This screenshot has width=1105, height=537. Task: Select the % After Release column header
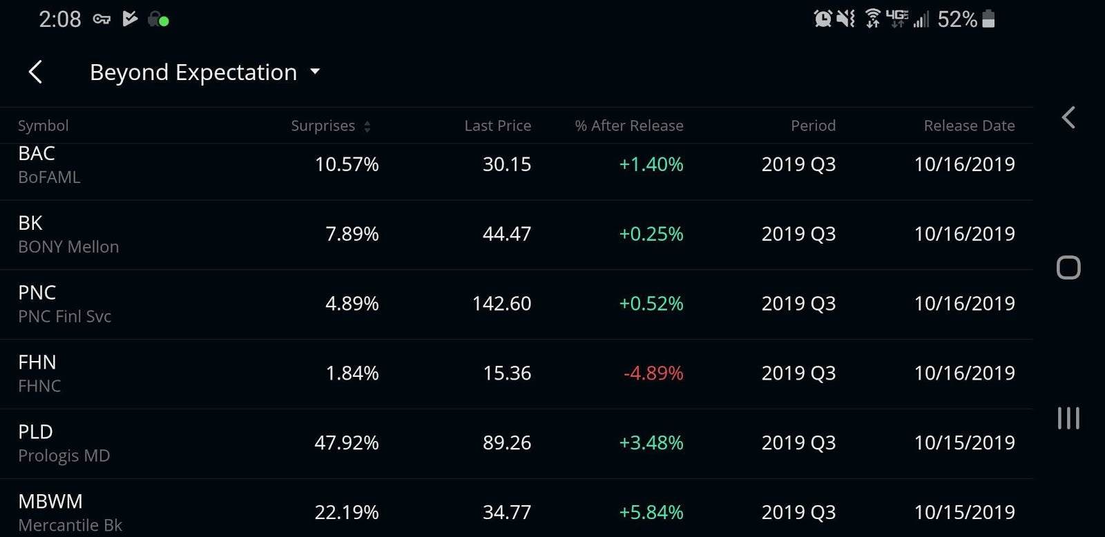pos(628,126)
